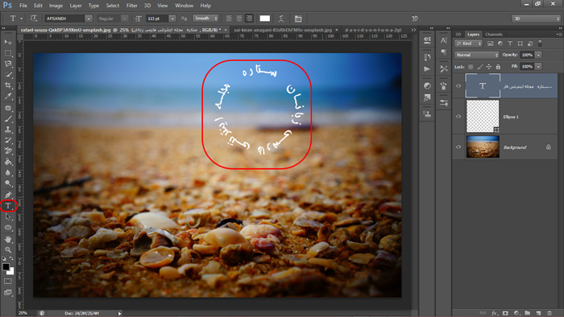Open the Window menu
This screenshot has width=564, height=317.
pyautogui.click(x=185, y=6)
